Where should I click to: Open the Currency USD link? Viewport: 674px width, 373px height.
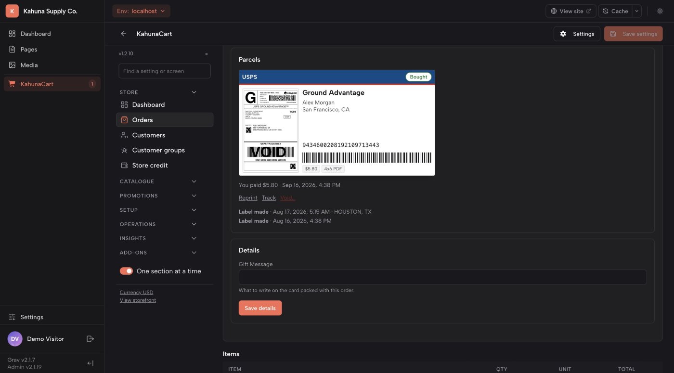coord(136,292)
